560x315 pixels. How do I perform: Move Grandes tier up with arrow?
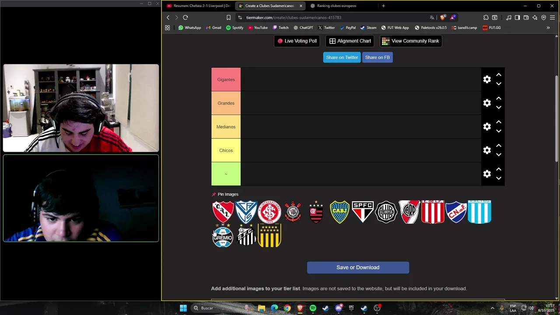coord(499,99)
